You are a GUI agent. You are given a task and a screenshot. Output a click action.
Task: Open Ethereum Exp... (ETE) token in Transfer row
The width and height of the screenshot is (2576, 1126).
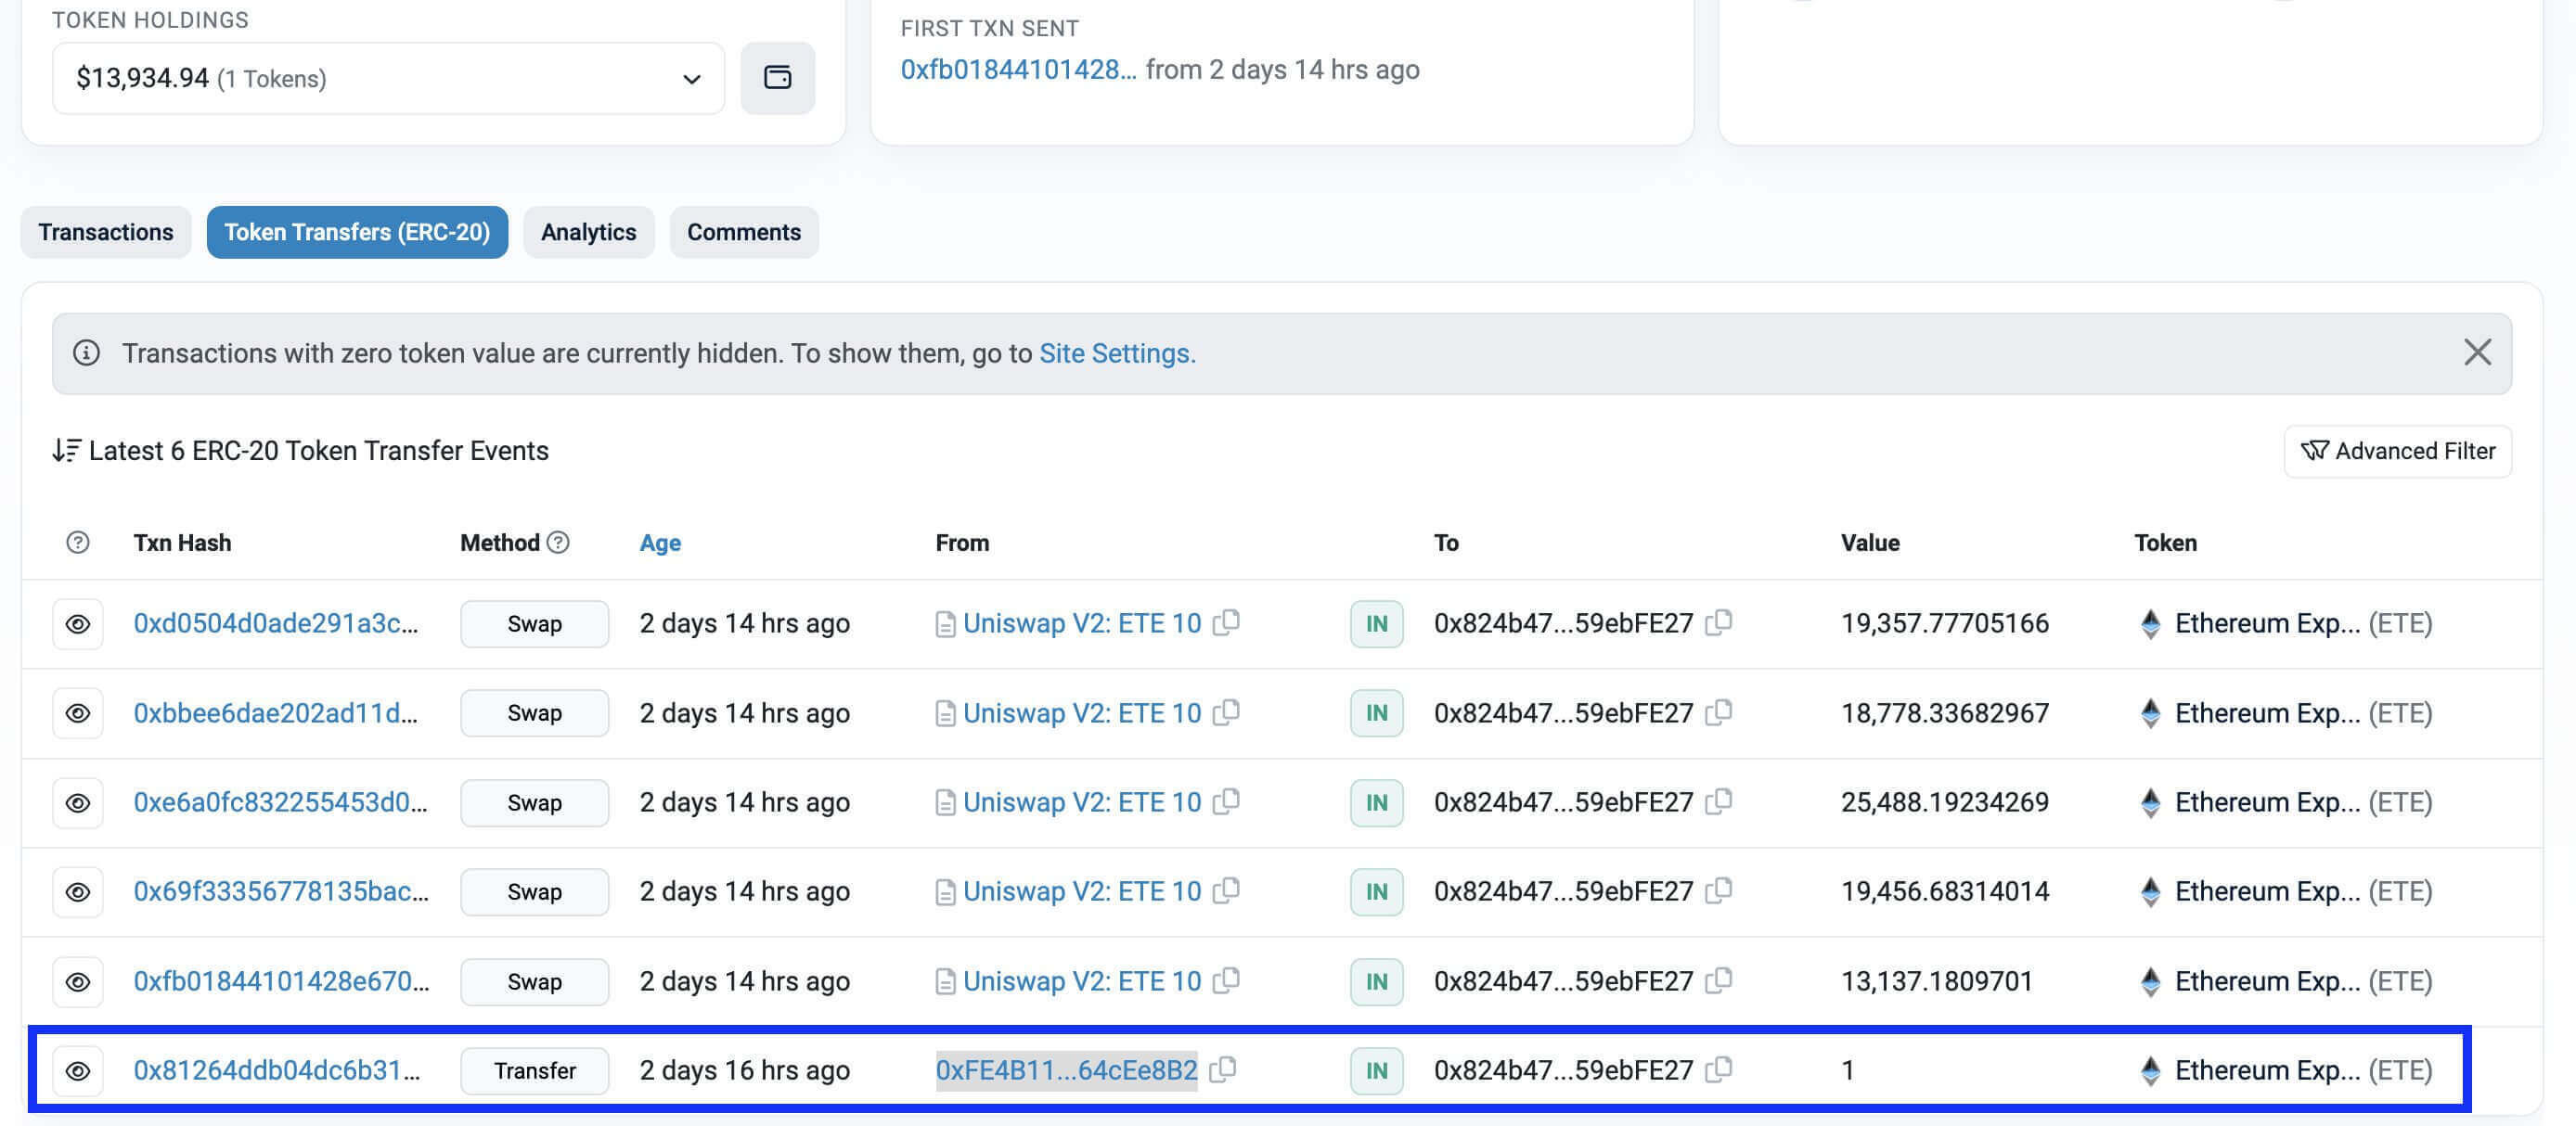2303,1070
